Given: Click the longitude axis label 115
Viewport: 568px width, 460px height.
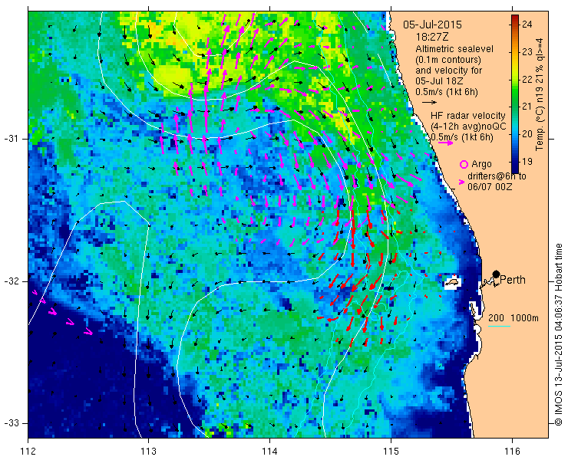Looking at the screenshot, I should (x=391, y=451).
